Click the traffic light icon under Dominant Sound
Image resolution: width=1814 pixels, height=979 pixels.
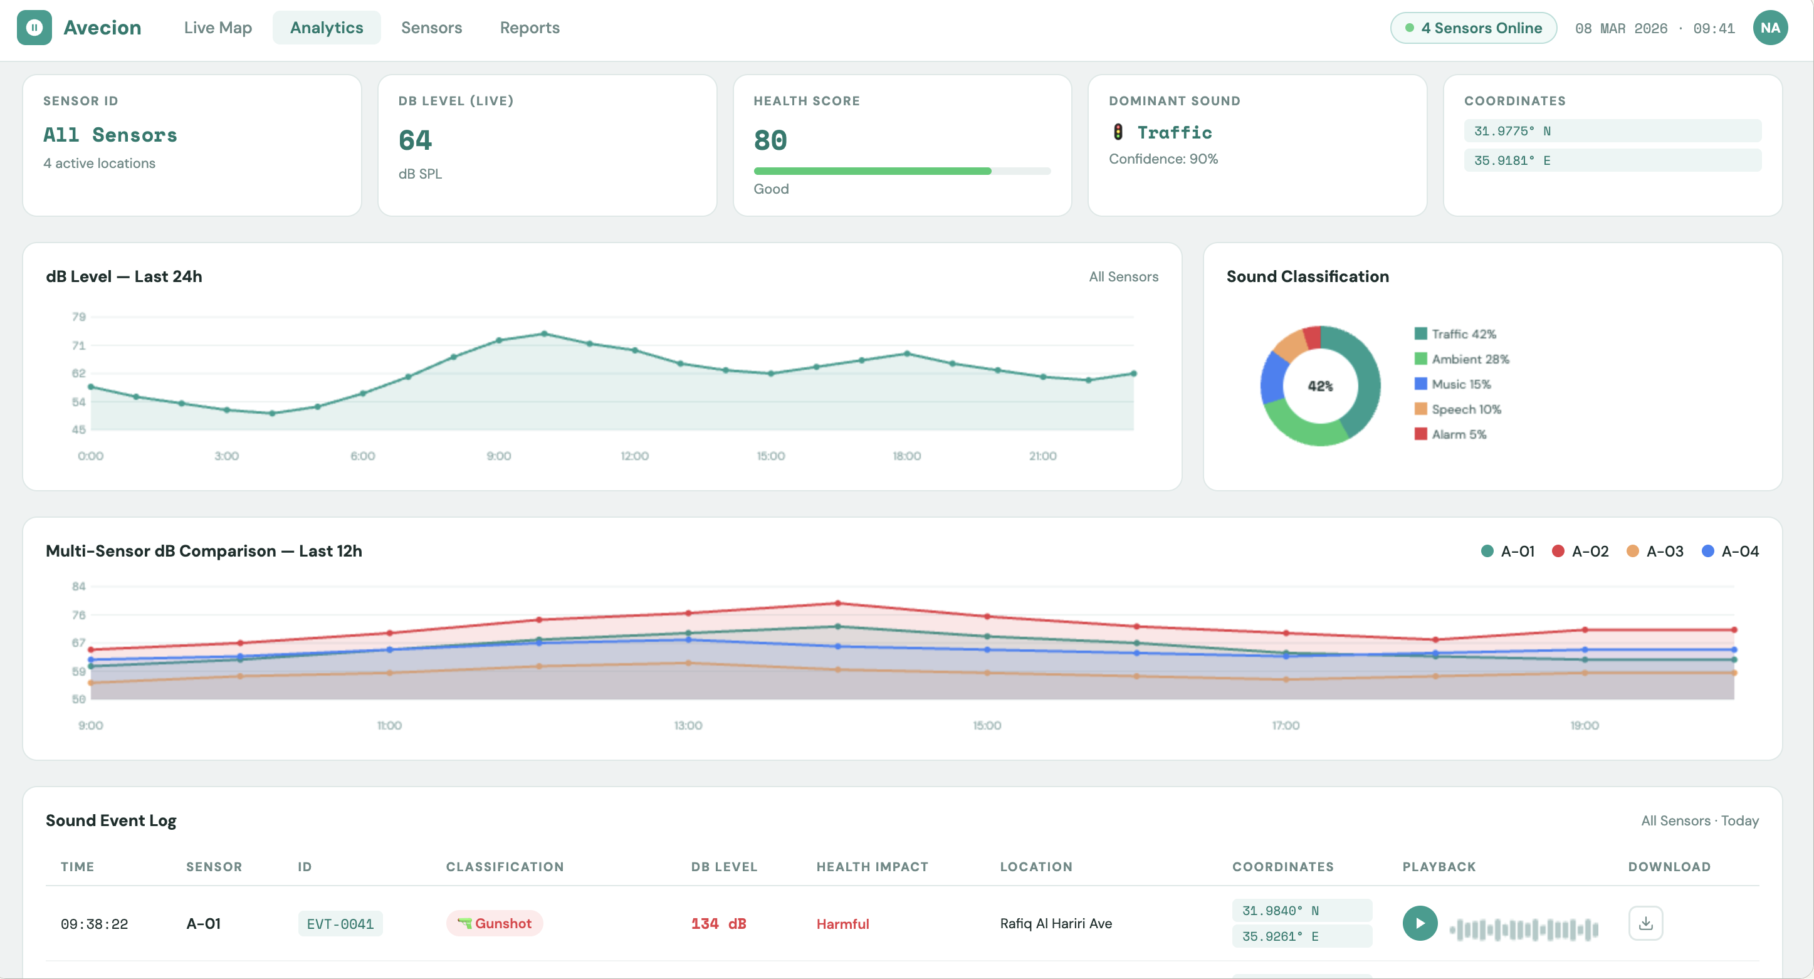pos(1119,132)
